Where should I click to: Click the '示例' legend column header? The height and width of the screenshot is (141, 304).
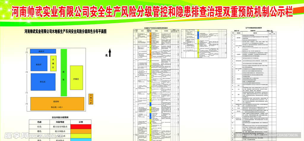click(x=81, y=122)
